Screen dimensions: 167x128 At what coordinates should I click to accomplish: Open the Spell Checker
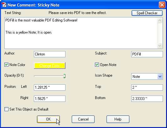click(147, 13)
